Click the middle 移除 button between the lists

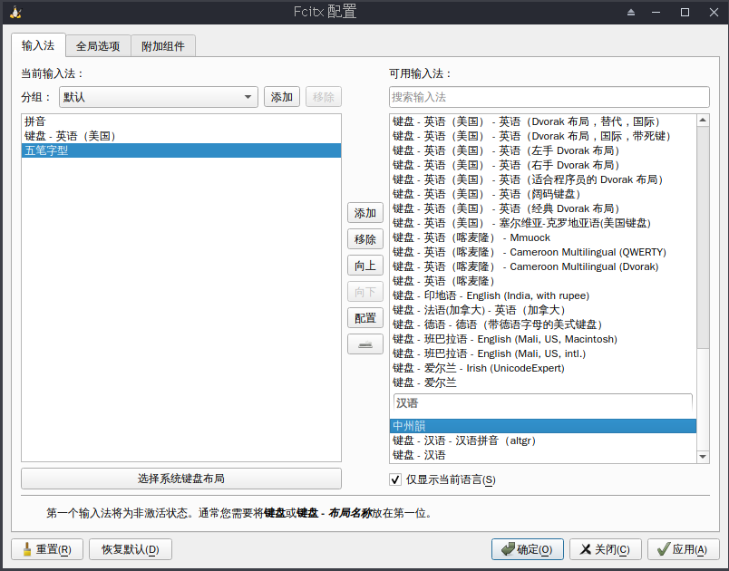click(365, 239)
